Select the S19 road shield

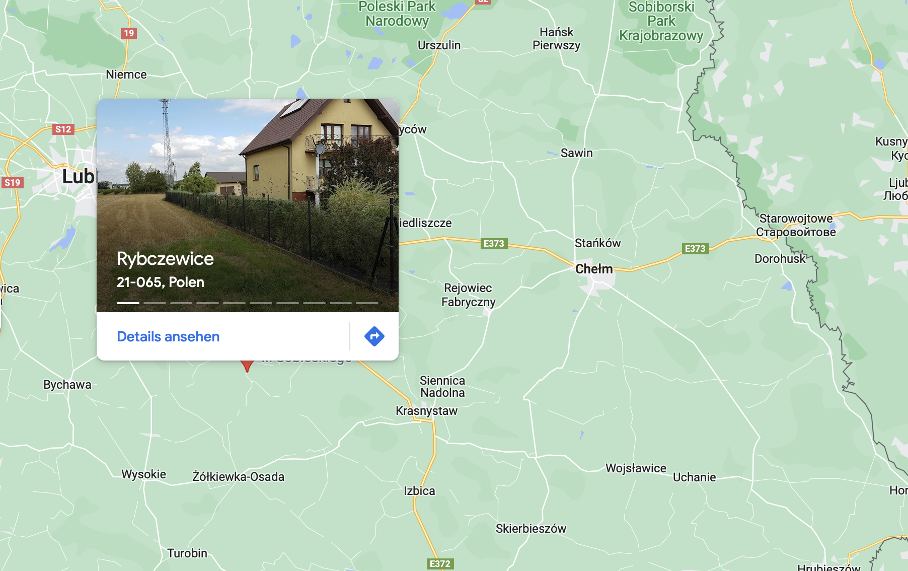pos(13,182)
